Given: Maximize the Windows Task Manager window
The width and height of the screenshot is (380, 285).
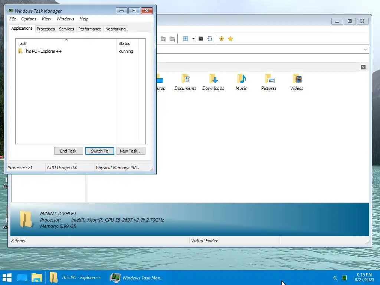Looking at the screenshot, I should click(134, 11).
